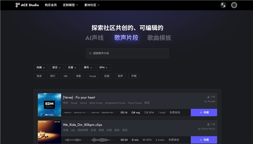Viewport: 253px width, 144px height.
Task: Open the 购买会员 page
Action: click(51, 5)
